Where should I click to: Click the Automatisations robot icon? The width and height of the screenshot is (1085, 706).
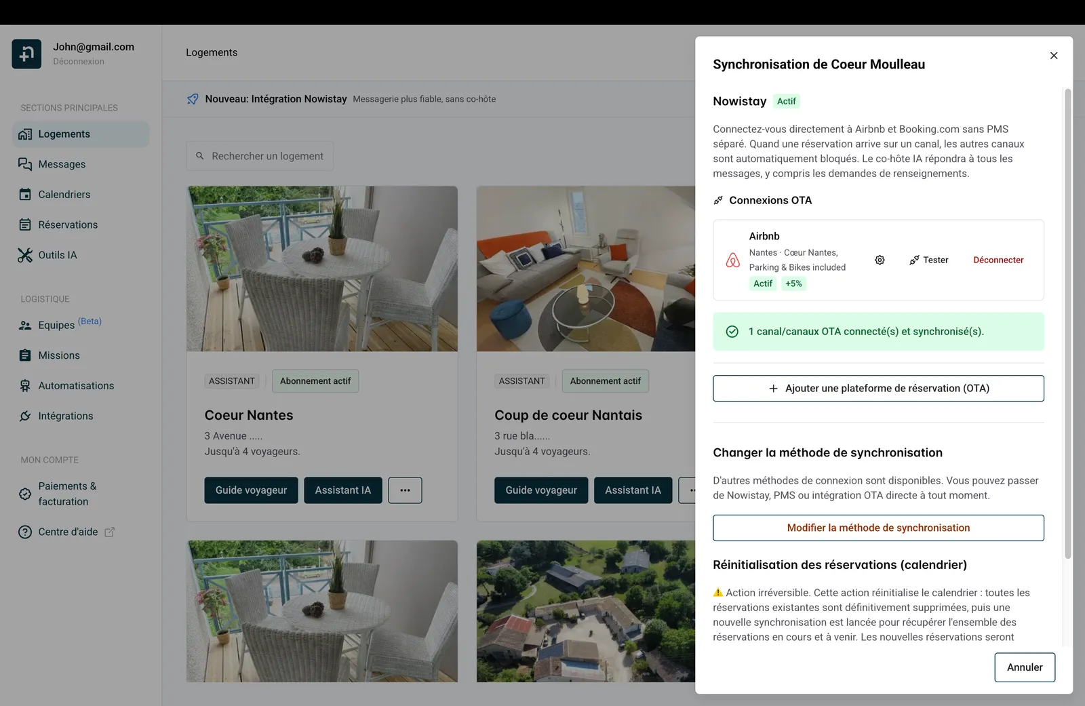tap(25, 386)
